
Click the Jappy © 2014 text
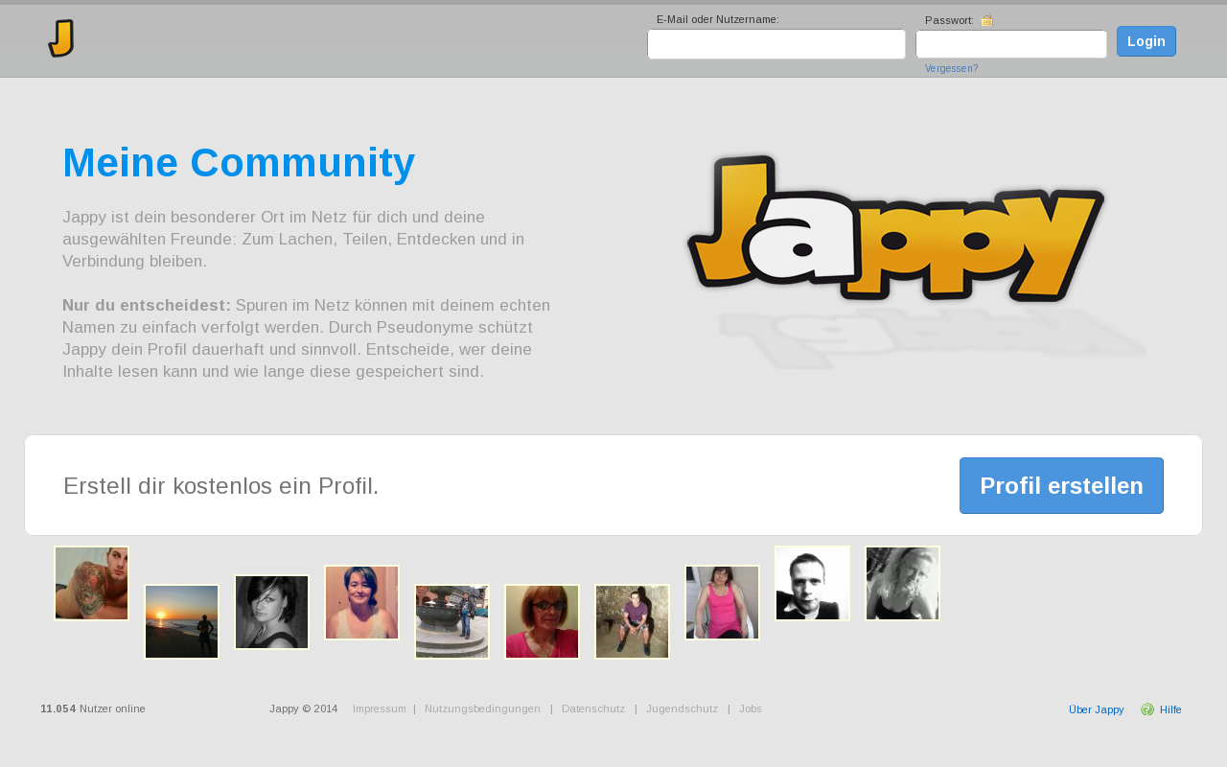click(303, 709)
